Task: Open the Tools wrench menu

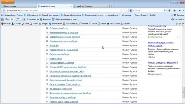Action: pyautogui.click(x=102, y=24)
